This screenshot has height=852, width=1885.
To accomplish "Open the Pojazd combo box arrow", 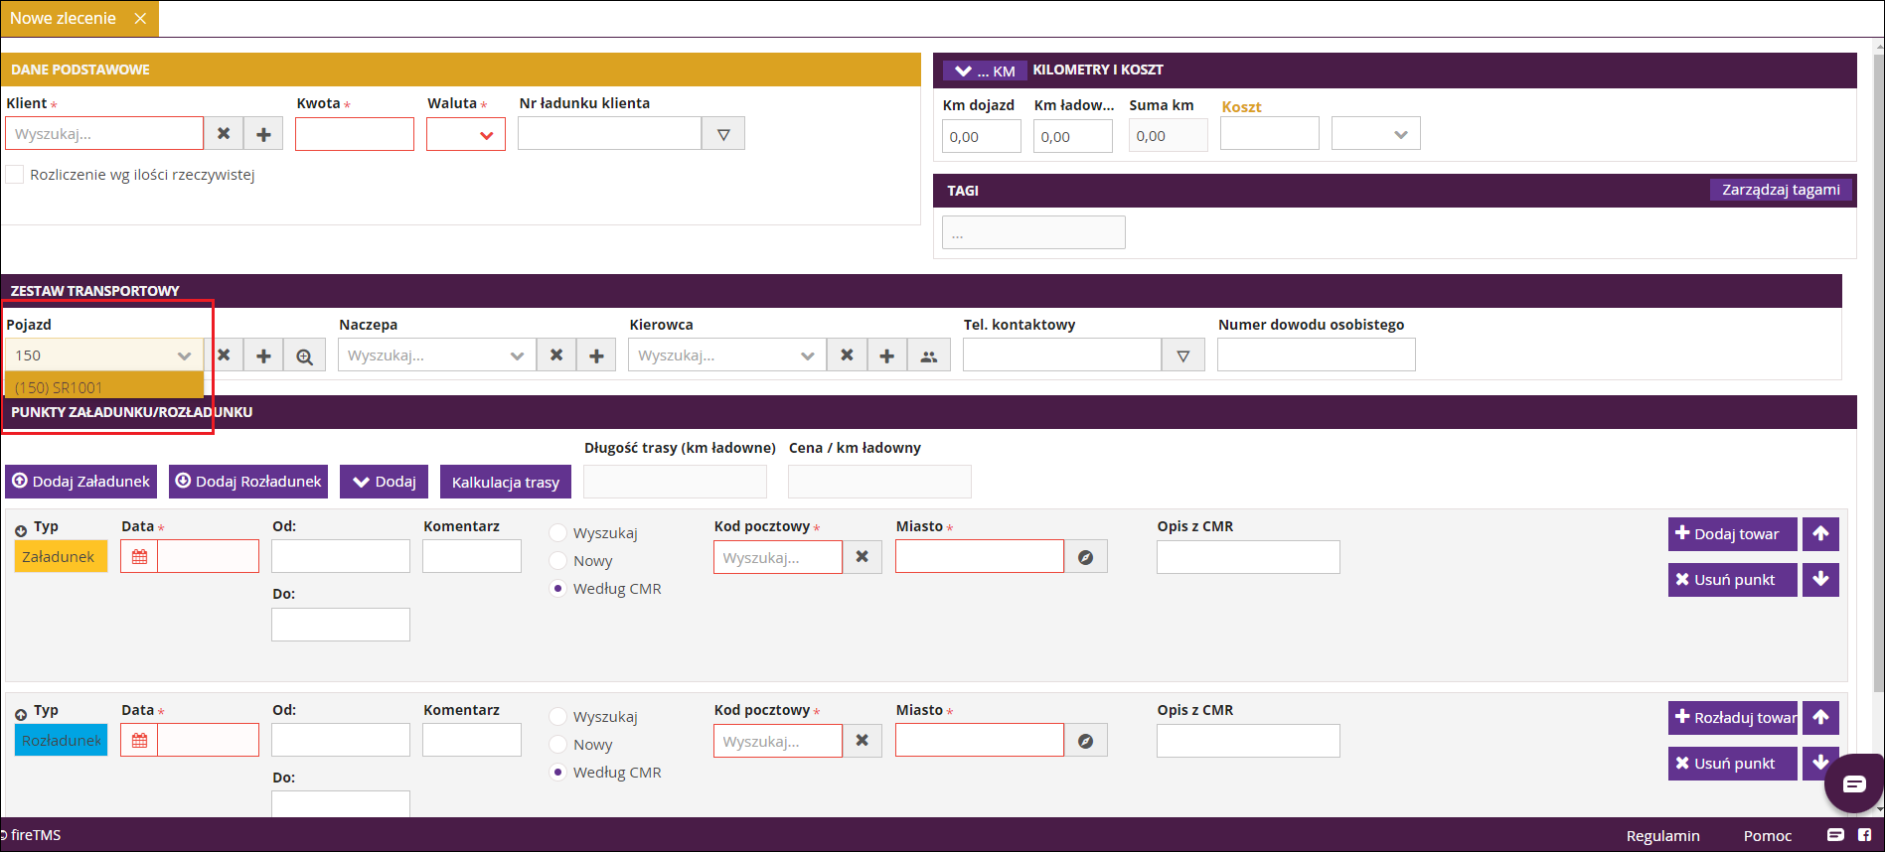I will [184, 355].
